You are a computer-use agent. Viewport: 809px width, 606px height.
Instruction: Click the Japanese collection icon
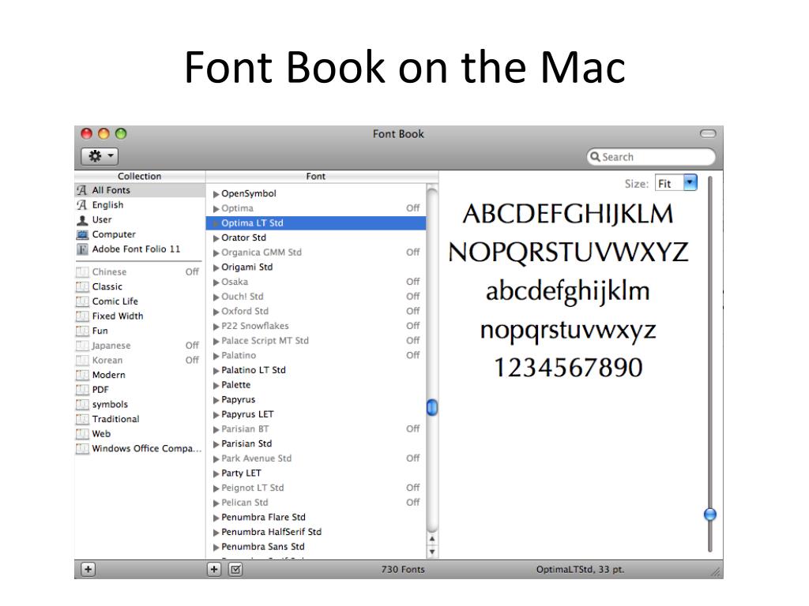click(82, 346)
